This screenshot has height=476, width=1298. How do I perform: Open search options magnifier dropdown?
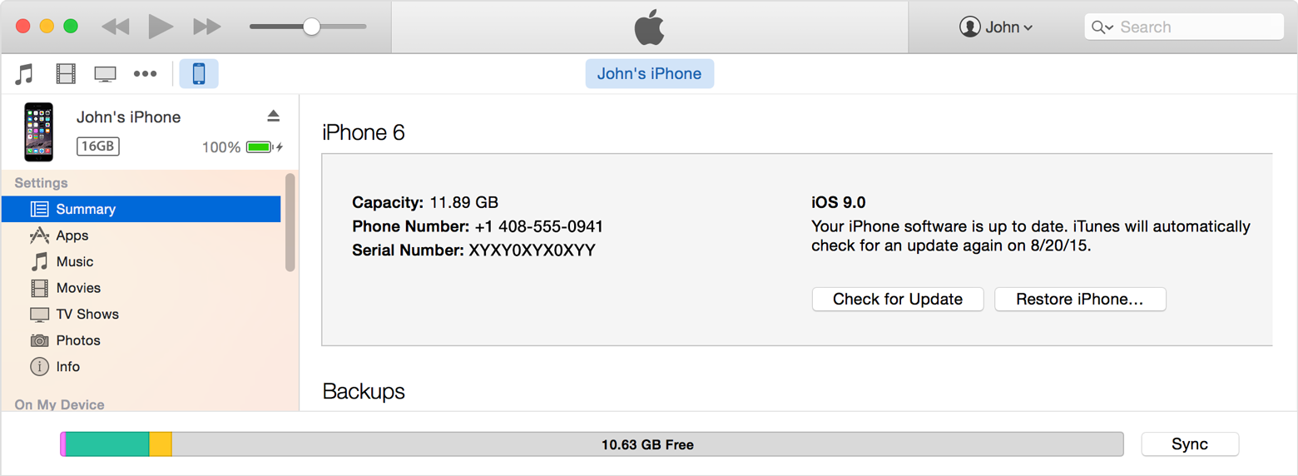(x=1102, y=27)
